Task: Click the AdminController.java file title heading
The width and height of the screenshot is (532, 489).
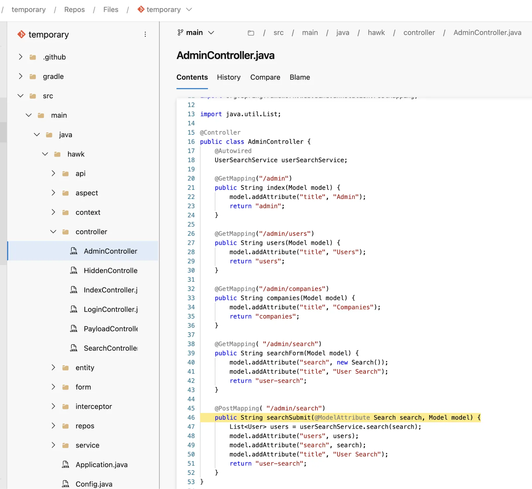Action: pos(225,55)
